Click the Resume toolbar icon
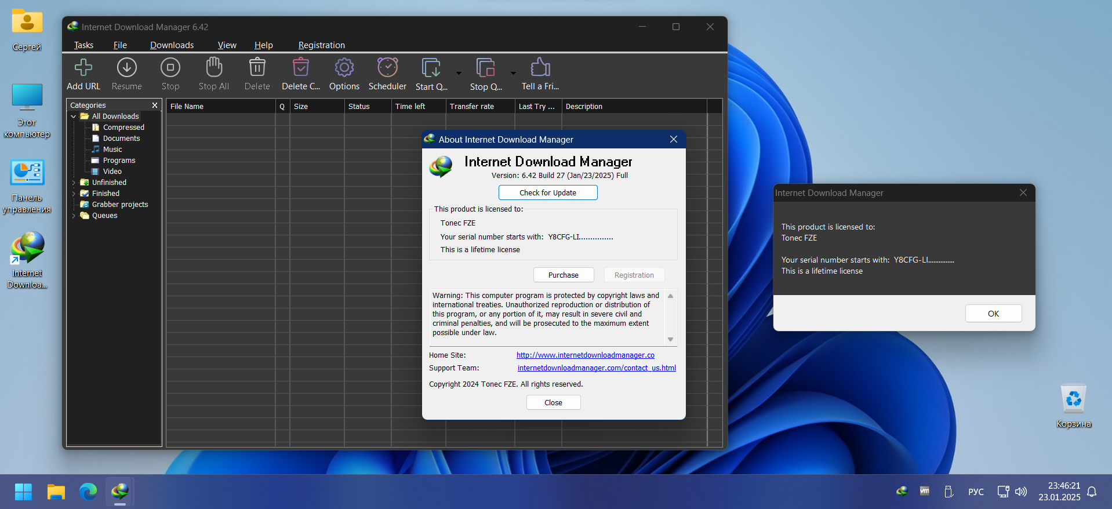 tap(126, 68)
